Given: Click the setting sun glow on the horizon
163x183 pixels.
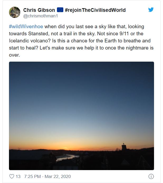Looking at the screenshot, I should point(65,148).
